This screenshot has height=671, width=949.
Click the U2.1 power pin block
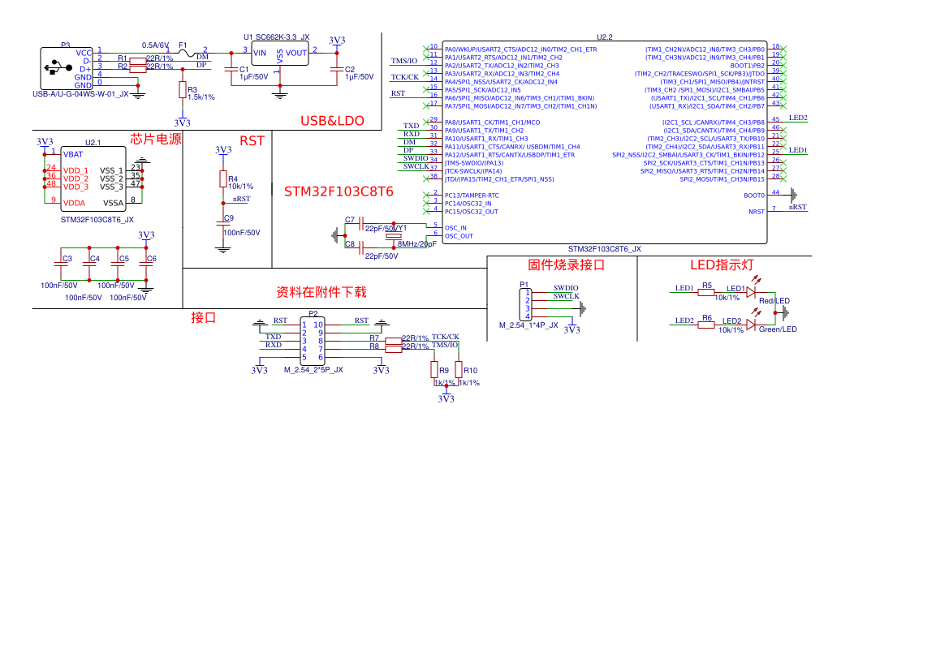[x=93, y=179]
